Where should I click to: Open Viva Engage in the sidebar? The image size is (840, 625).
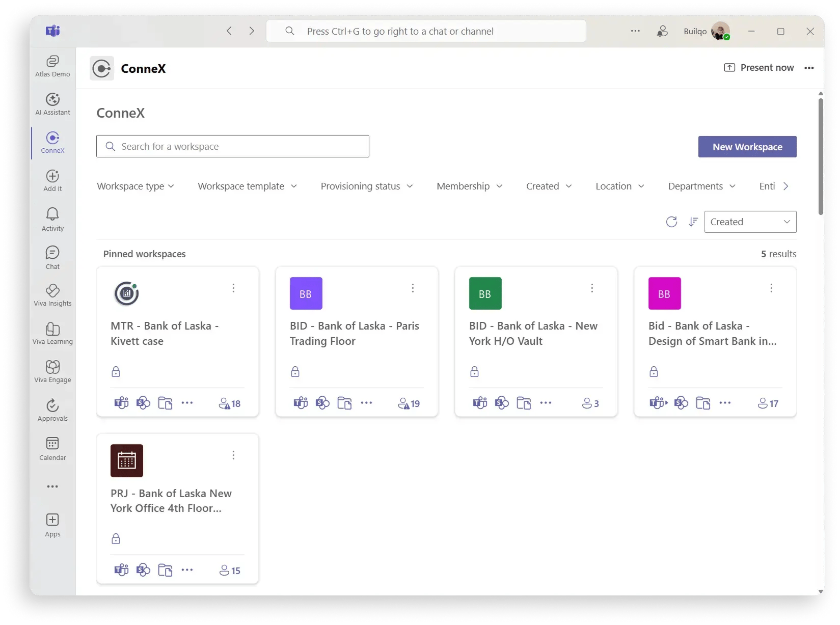tap(52, 370)
